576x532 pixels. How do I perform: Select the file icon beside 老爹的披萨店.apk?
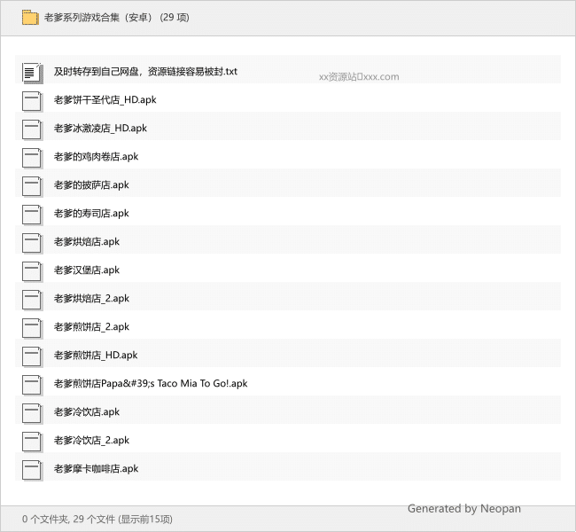[32, 185]
